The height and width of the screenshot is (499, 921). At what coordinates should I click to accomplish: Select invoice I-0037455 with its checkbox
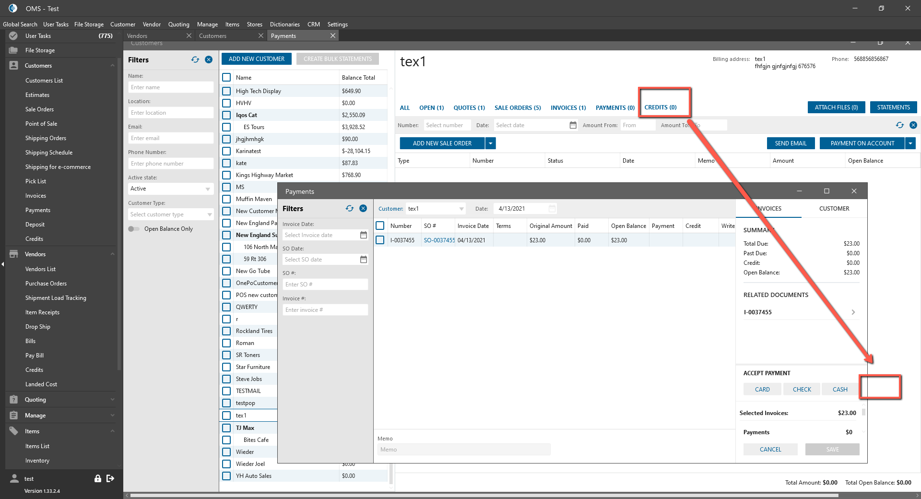(x=380, y=240)
